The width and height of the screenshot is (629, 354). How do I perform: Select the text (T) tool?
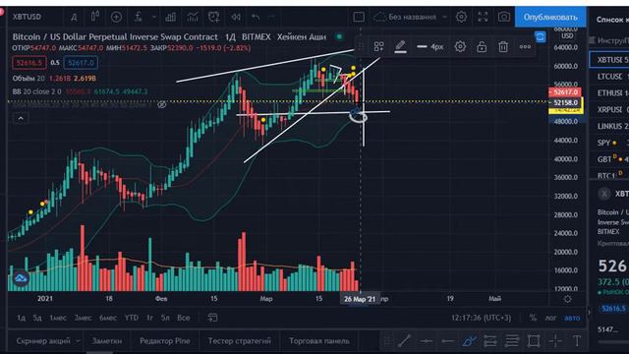pyautogui.click(x=577, y=341)
